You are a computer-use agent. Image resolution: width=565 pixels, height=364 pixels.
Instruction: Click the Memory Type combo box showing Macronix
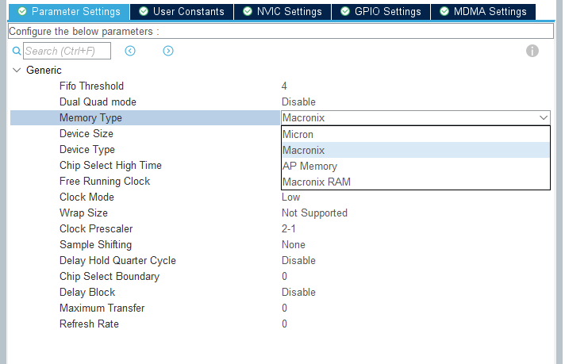(416, 117)
